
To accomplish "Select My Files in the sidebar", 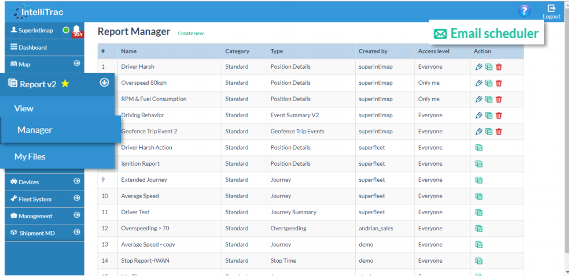I will pyautogui.click(x=30, y=157).
